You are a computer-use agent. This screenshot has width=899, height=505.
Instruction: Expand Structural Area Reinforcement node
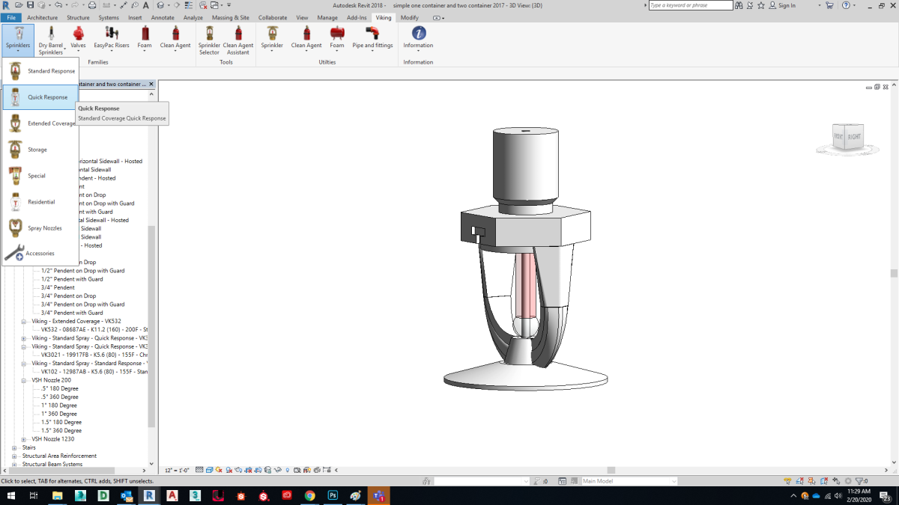(14, 456)
